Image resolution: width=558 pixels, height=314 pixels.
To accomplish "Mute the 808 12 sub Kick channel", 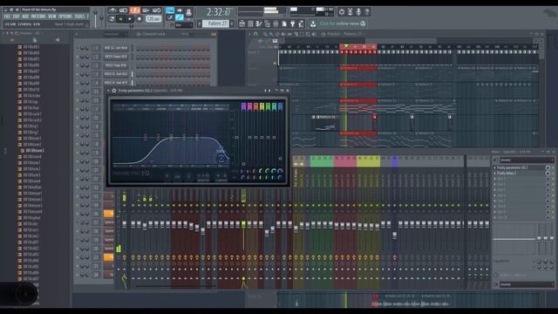I will tap(78, 48).
